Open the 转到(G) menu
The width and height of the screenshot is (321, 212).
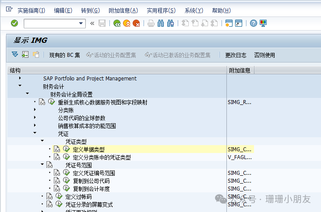point(90,10)
